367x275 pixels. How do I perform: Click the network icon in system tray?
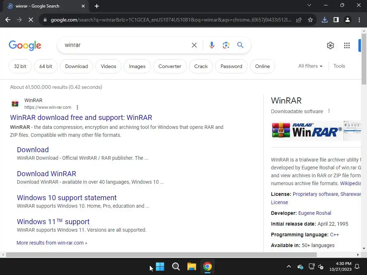[312, 266]
